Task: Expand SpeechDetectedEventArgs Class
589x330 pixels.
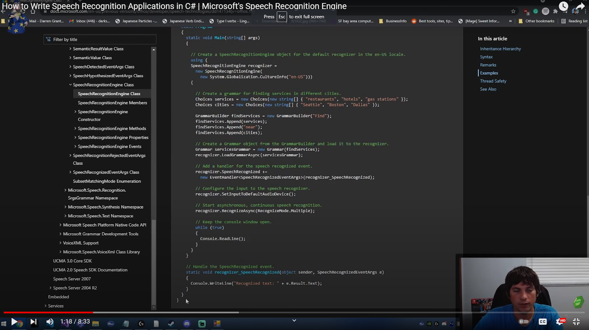Action: [x=70, y=67]
